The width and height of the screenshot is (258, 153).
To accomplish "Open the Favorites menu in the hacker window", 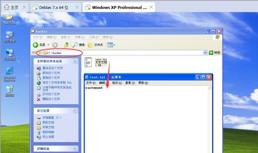I will click(x=80, y=37).
